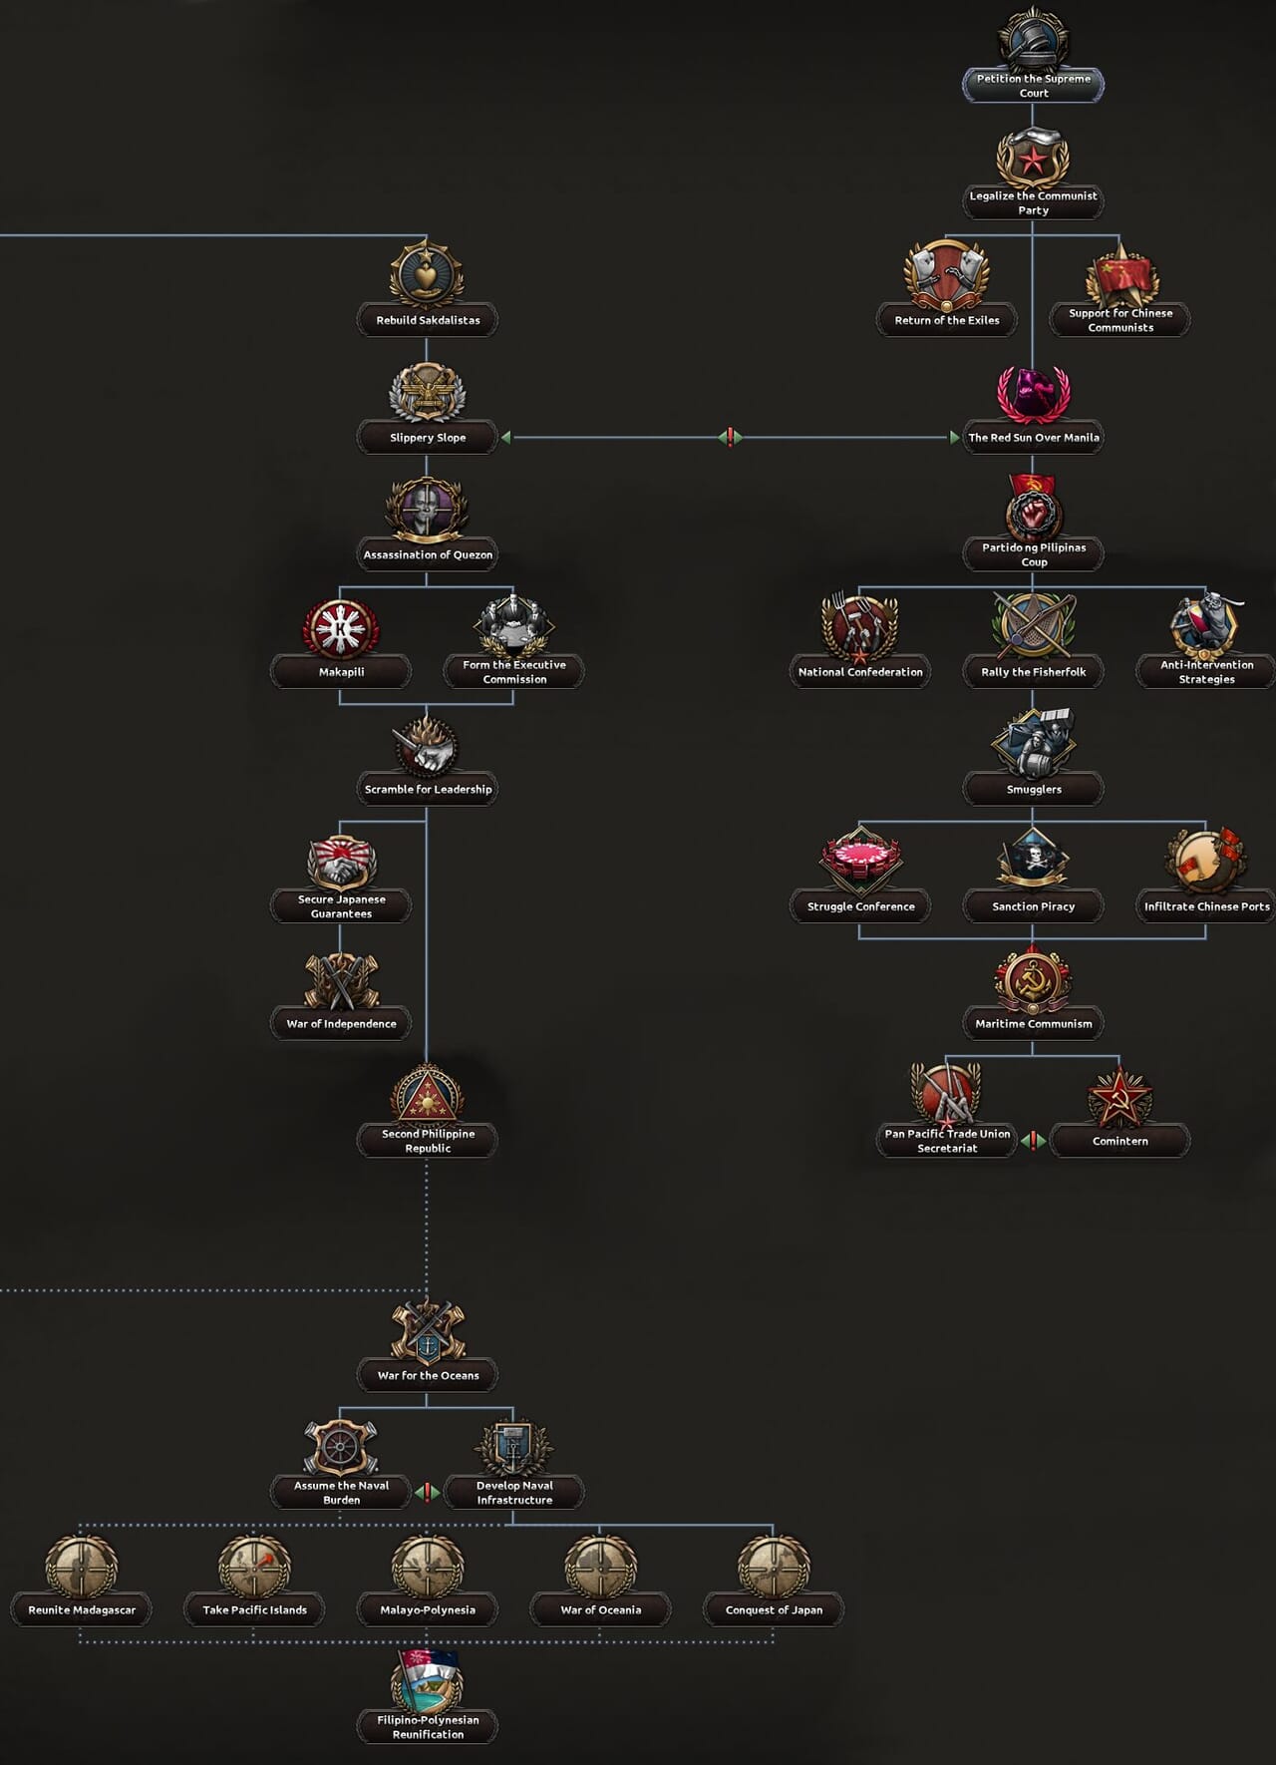Click exclusivity marker beside Assume the Naval Burden
The width and height of the screenshot is (1276, 1765).
point(428,1492)
